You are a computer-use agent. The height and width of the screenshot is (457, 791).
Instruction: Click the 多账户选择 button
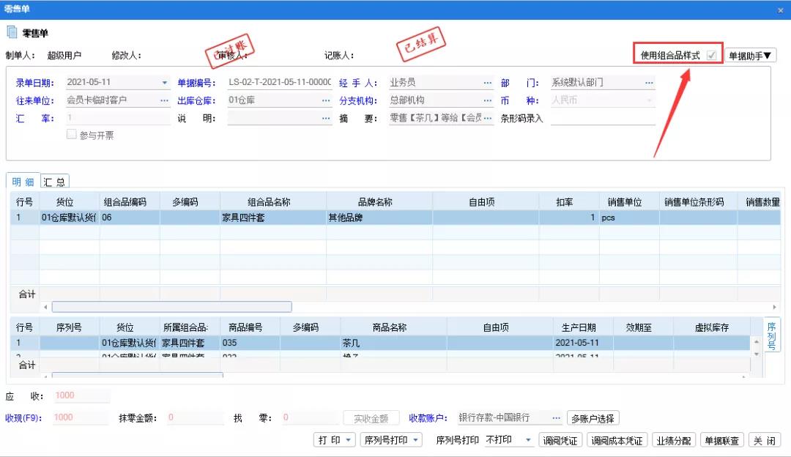593,418
